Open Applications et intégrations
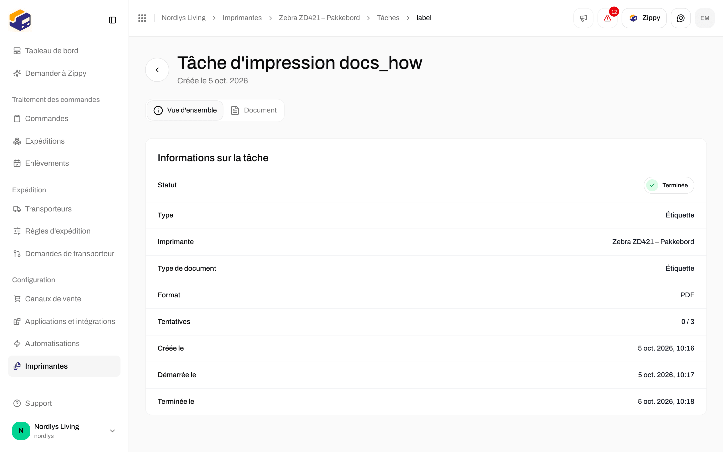 point(64,321)
